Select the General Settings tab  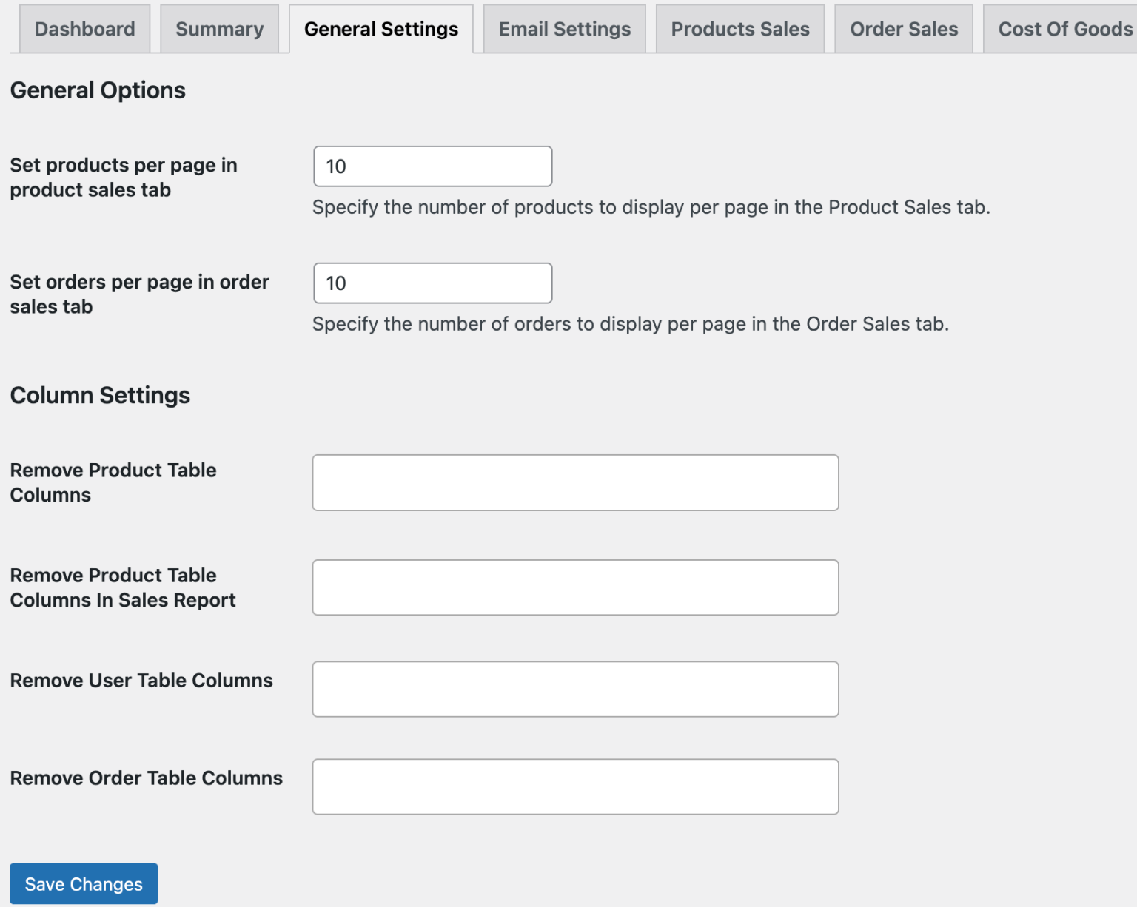tap(381, 29)
